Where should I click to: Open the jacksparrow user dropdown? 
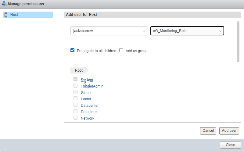[109, 31]
